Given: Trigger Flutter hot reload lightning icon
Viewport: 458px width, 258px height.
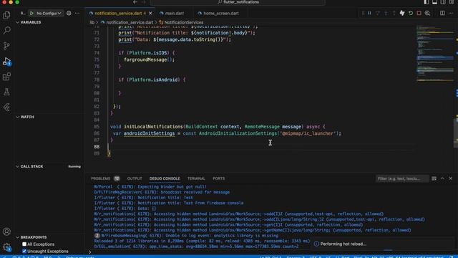Looking at the screenshot, I should click(x=402, y=13).
